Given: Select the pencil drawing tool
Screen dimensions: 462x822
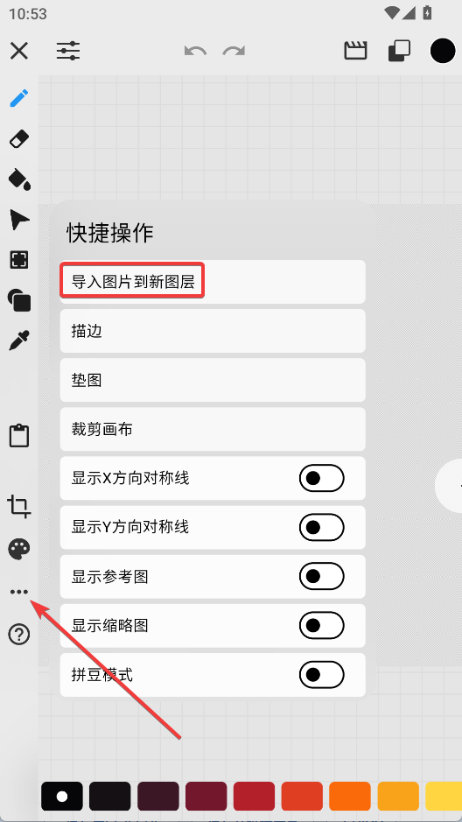Looking at the screenshot, I should (x=19, y=98).
